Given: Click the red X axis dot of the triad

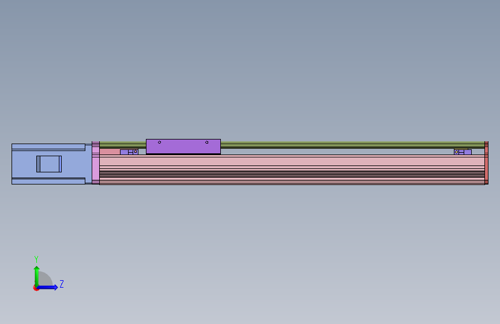Looking at the screenshot, I should pyautogui.click(x=36, y=288).
